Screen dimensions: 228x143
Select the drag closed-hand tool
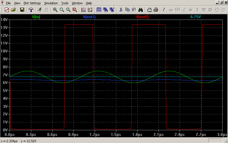point(223,10)
